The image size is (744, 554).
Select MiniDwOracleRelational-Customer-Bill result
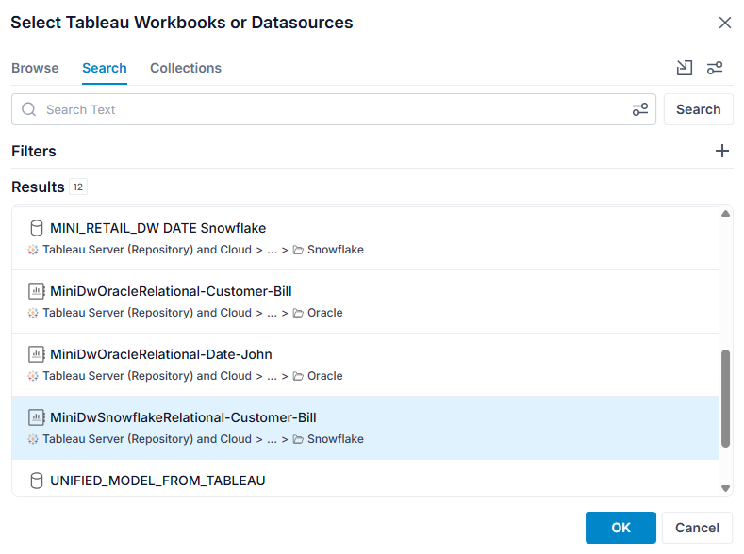(365, 301)
